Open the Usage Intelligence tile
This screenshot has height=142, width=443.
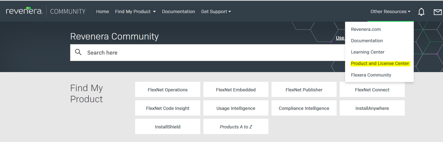(x=236, y=108)
